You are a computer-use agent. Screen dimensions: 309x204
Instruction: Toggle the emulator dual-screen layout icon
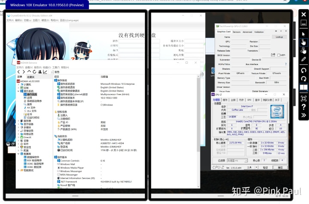[303, 87]
